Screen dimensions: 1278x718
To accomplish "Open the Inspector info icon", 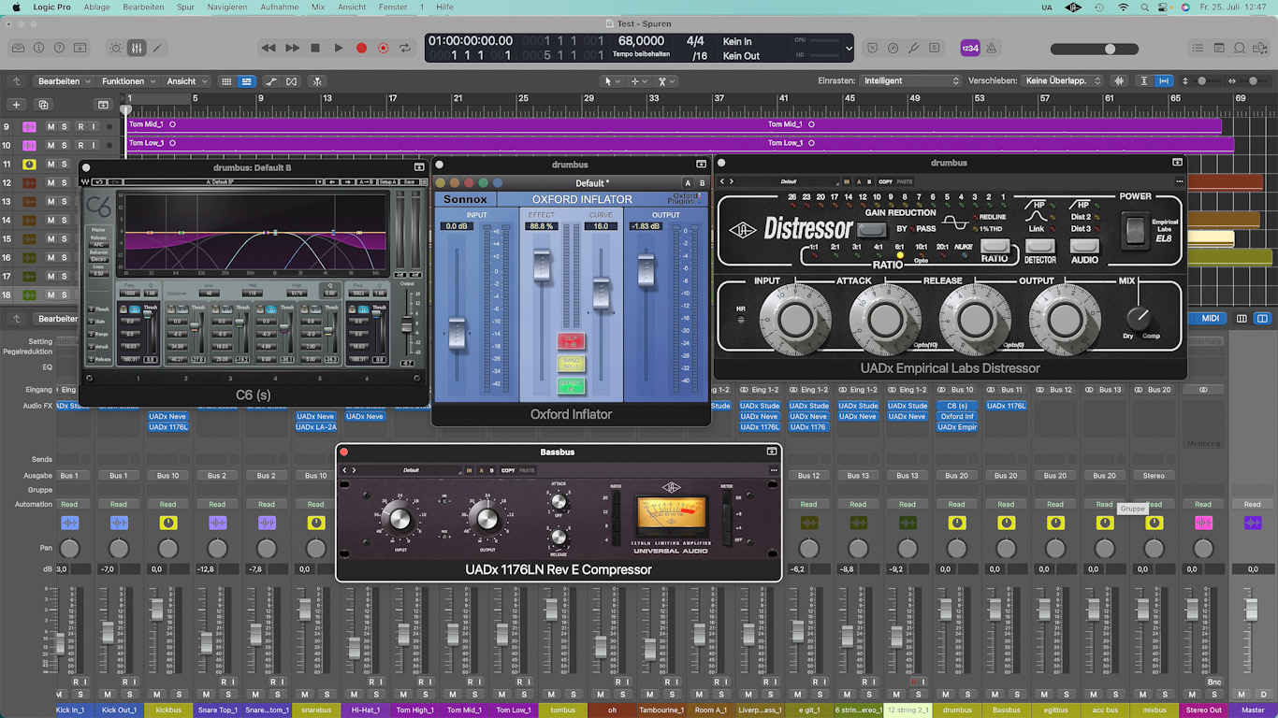I will (38, 48).
